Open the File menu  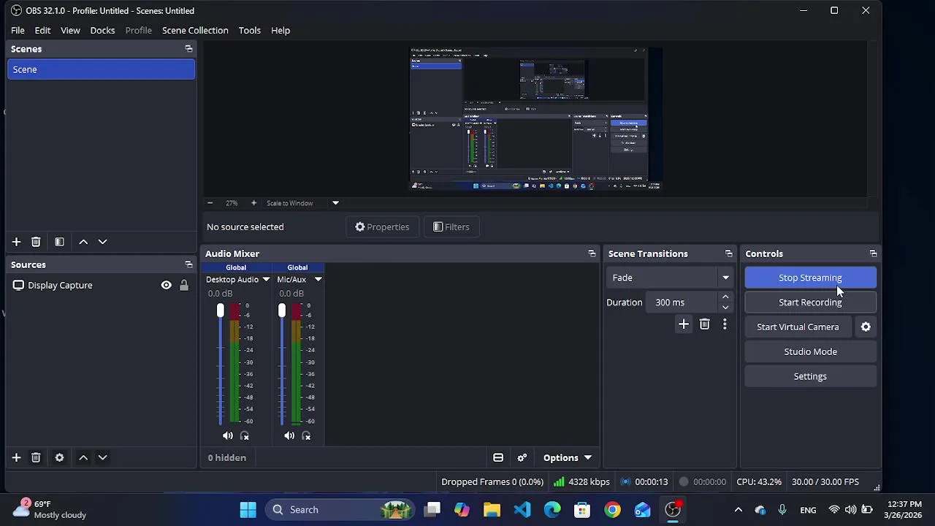18,31
